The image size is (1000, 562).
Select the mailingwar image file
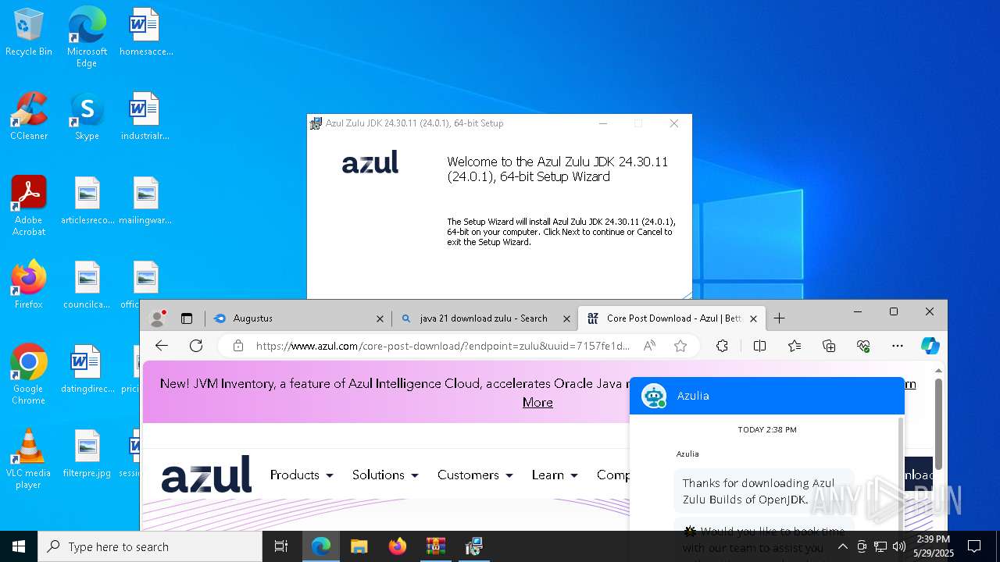tap(145, 201)
